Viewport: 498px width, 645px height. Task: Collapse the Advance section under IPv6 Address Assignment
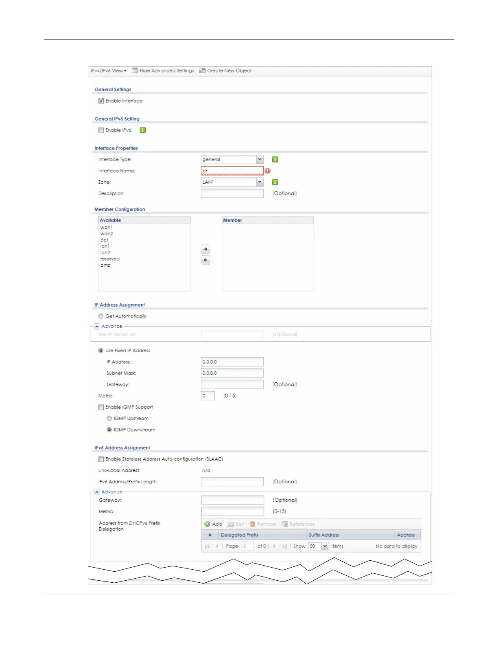tap(97, 492)
